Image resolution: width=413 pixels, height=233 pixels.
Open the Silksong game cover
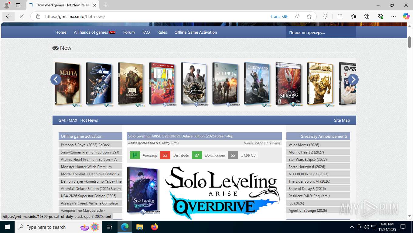click(289, 84)
